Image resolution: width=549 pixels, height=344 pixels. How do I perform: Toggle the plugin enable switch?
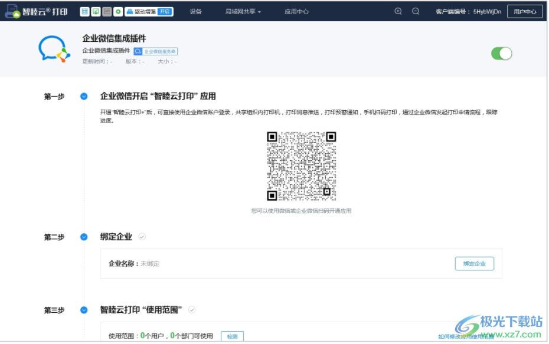pyautogui.click(x=501, y=54)
